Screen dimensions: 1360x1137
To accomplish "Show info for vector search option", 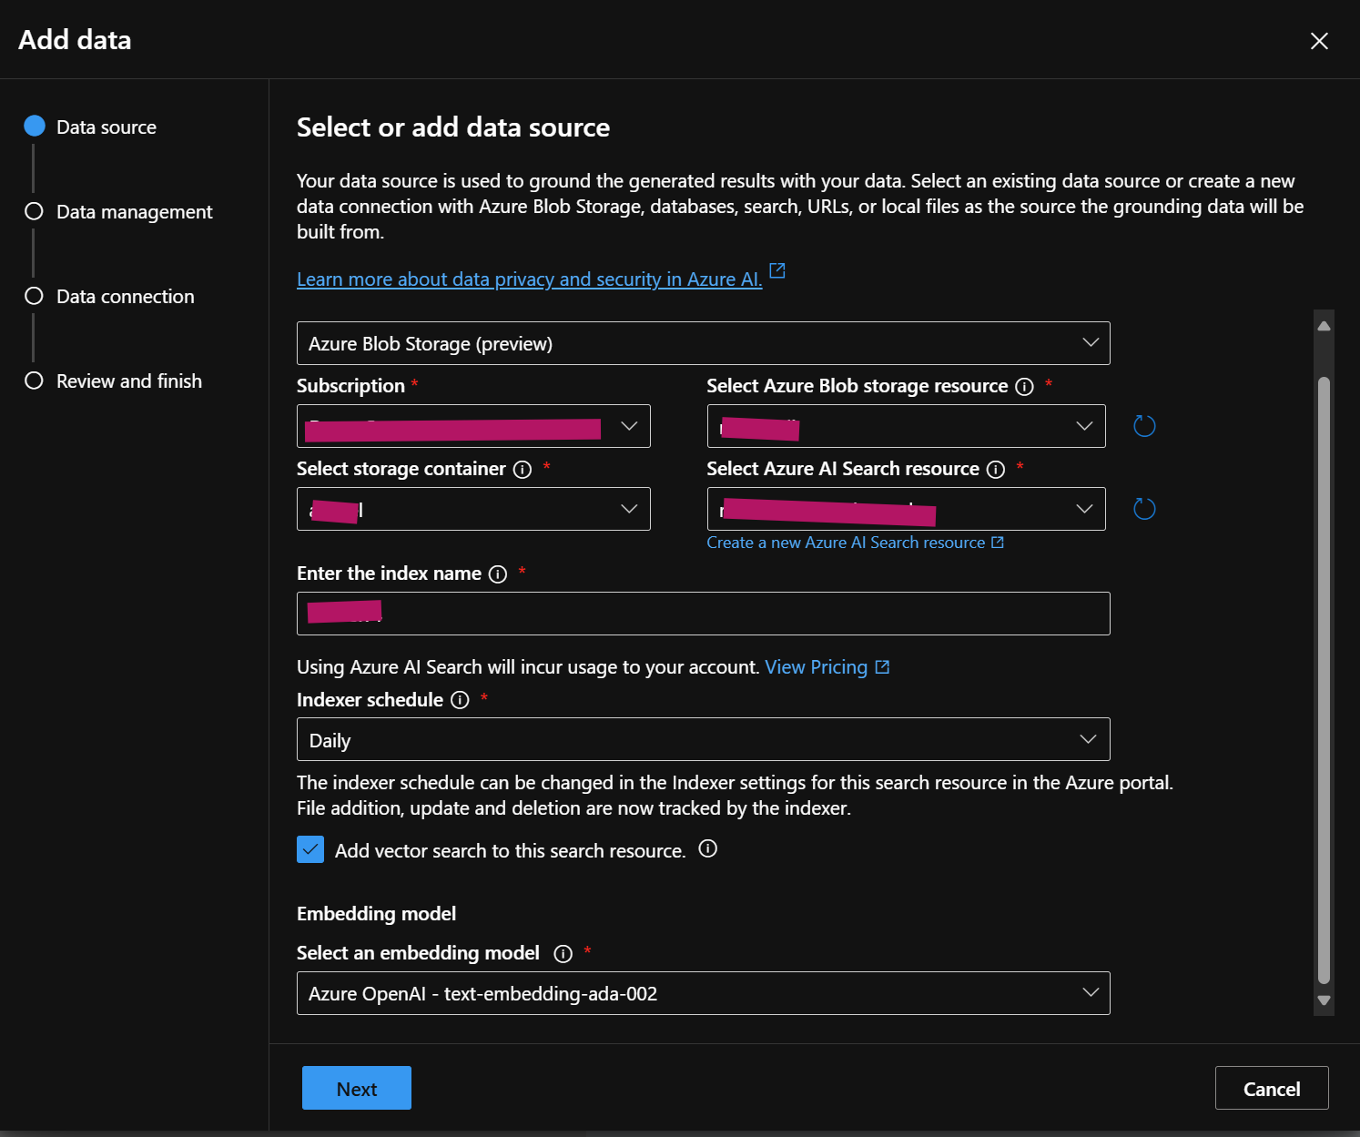I will (708, 848).
